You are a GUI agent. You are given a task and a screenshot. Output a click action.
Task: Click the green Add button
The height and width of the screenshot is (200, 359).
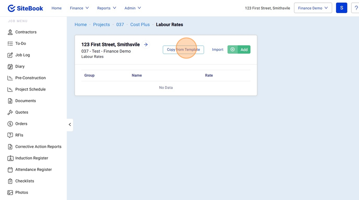click(239, 50)
